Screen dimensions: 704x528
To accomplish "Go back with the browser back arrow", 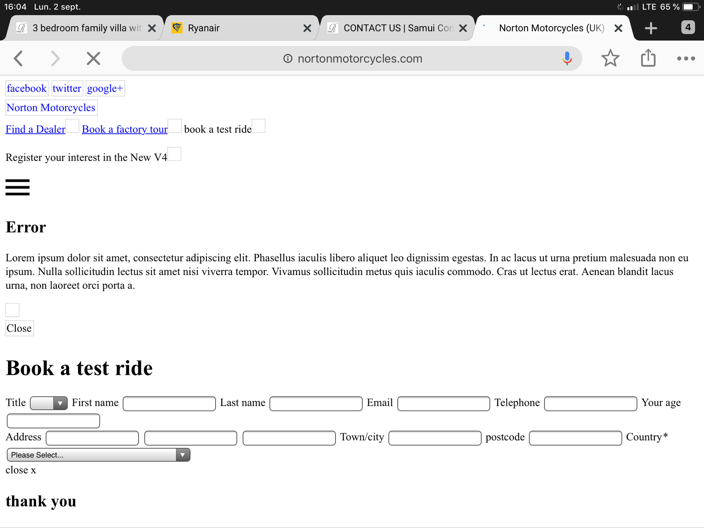I will click(18, 59).
